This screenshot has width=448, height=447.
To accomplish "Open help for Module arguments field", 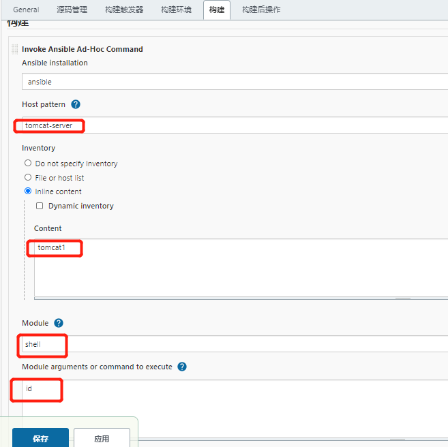I will tap(182, 367).
